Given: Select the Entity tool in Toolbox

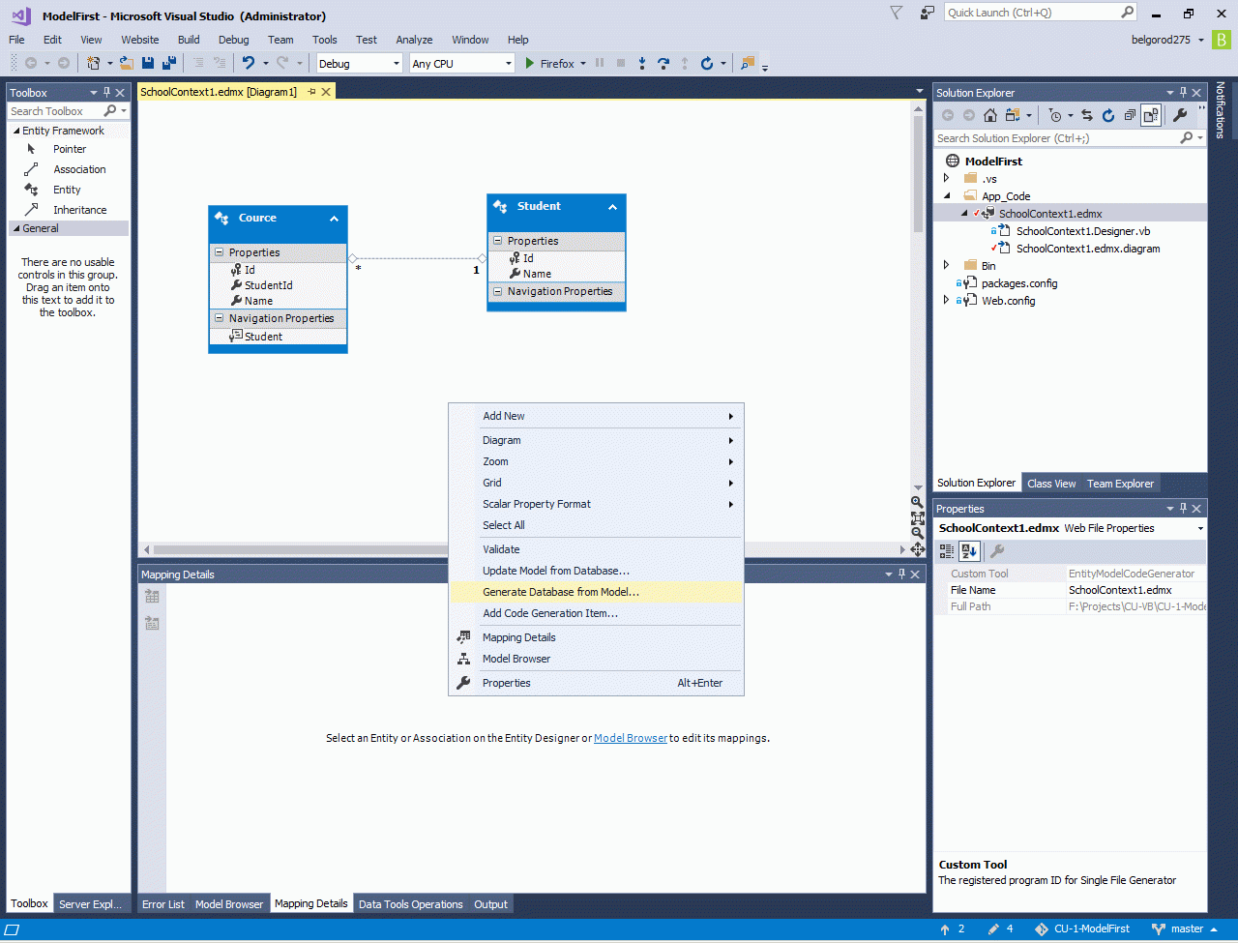Looking at the screenshot, I should [69, 190].
